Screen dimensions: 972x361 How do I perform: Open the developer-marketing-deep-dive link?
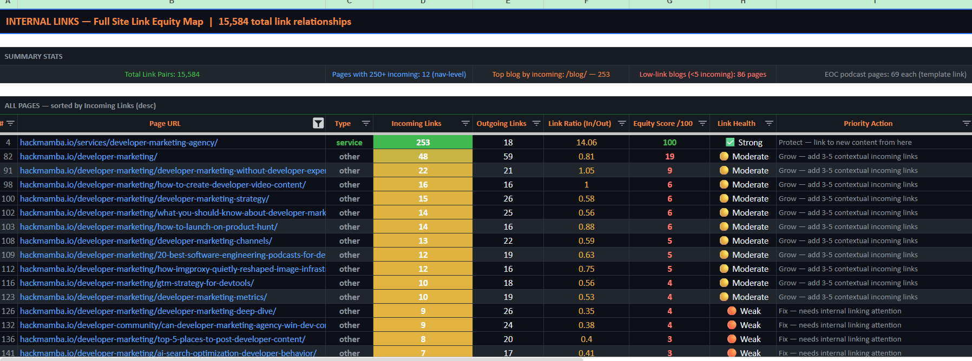coord(148,311)
